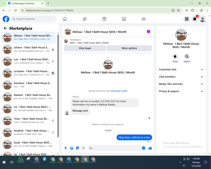This screenshot has width=211, height=169.
Task: Open a new browser tab
Action: click(x=48, y=3)
